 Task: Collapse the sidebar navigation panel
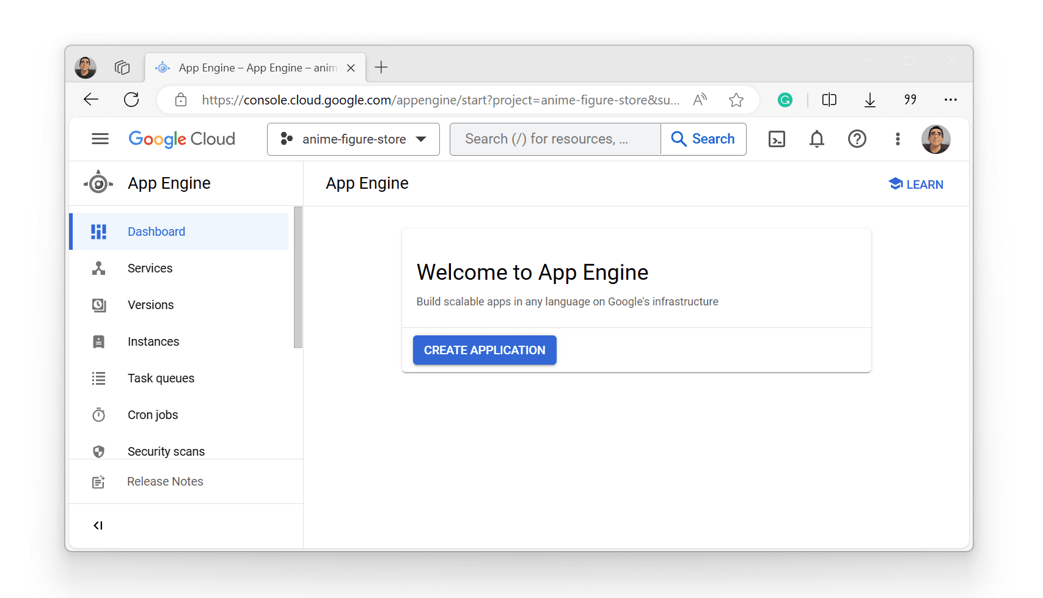98,525
